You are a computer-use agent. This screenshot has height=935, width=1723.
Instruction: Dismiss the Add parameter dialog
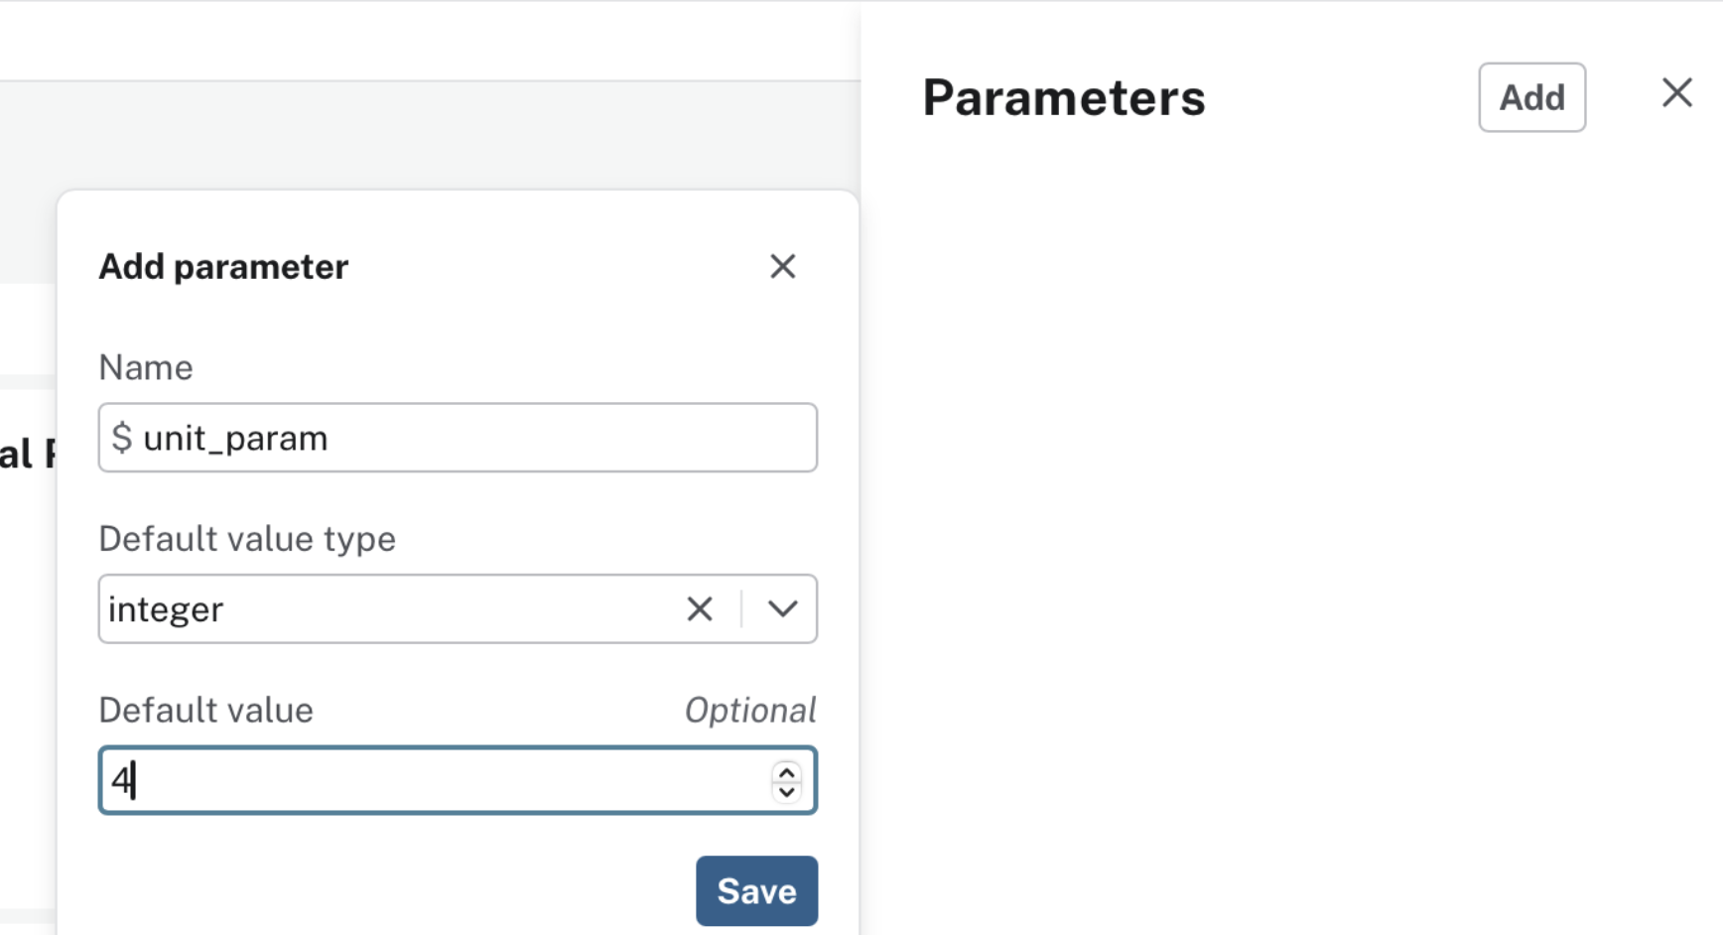click(x=783, y=266)
